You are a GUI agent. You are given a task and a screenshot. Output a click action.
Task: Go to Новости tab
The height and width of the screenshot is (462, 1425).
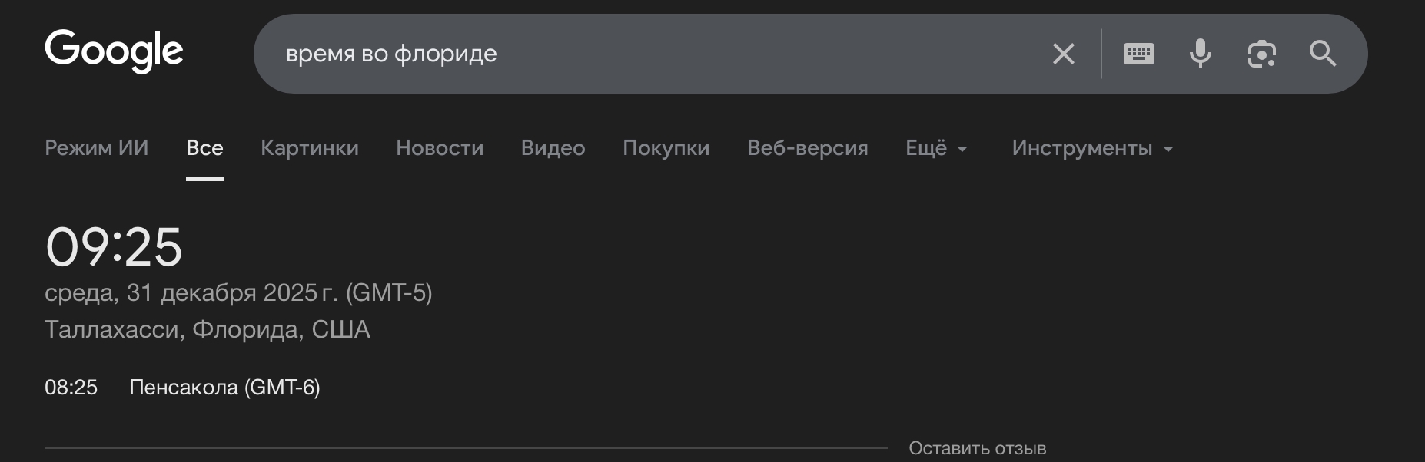(x=440, y=148)
